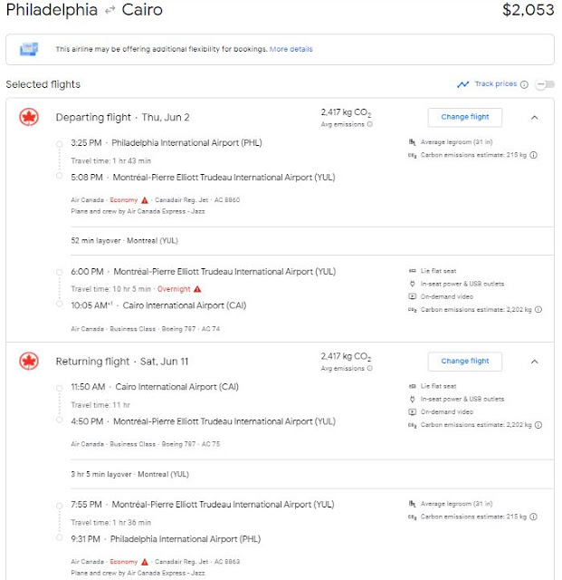Click the Track prices info icon
The width and height of the screenshot is (562, 580).
(x=524, y=84)
